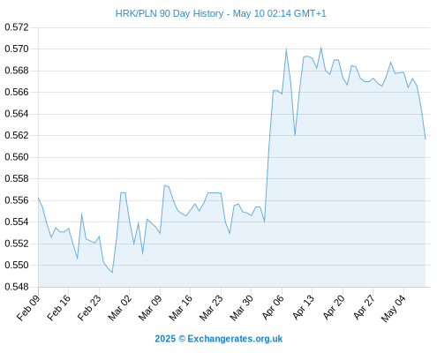This screenshot has height=353, width=437.
Task: Select the Apr 06 x-axis date label
Action: click(273, 307)
